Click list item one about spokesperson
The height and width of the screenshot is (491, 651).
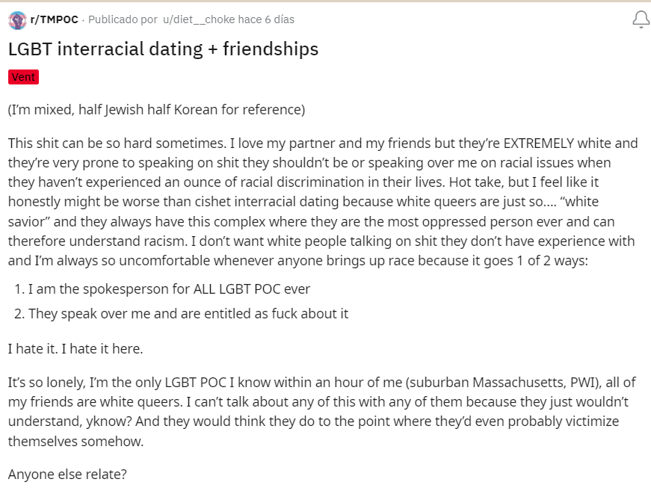point(162,289)
